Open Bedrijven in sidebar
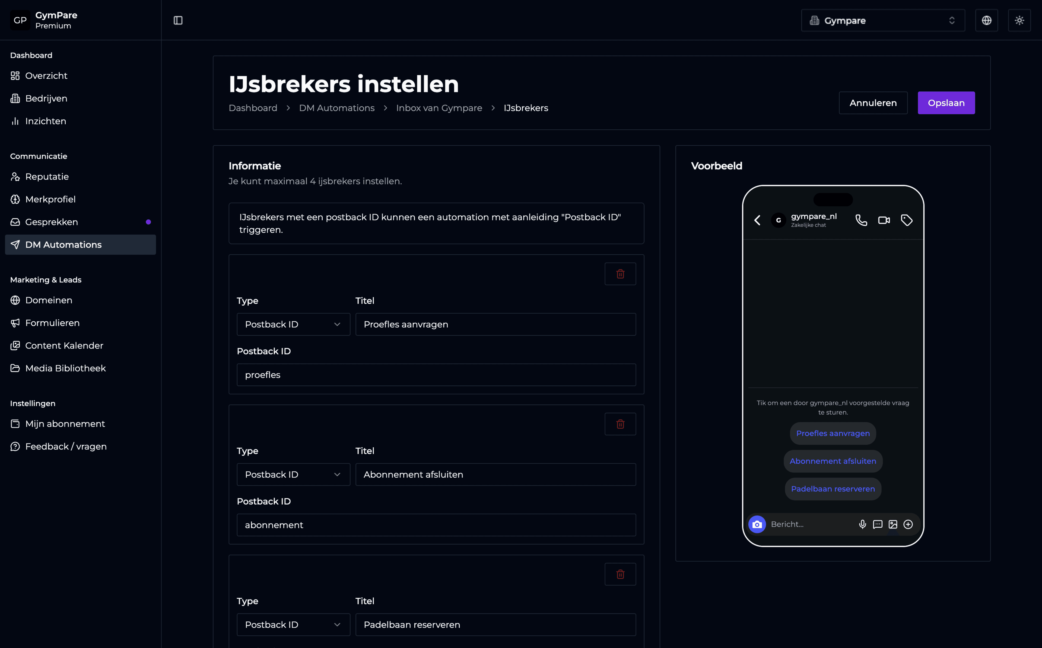 [80, 98]
